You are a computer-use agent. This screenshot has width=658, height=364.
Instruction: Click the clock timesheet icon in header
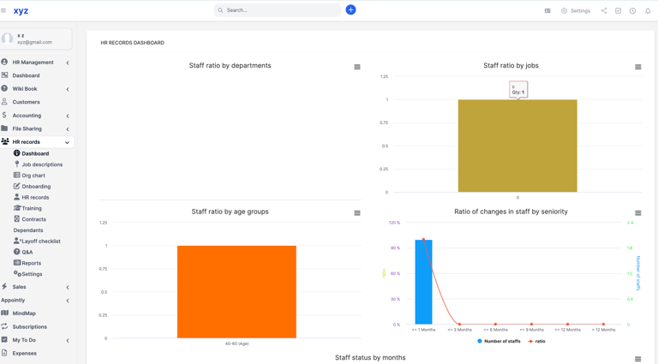tap(632, 11)
